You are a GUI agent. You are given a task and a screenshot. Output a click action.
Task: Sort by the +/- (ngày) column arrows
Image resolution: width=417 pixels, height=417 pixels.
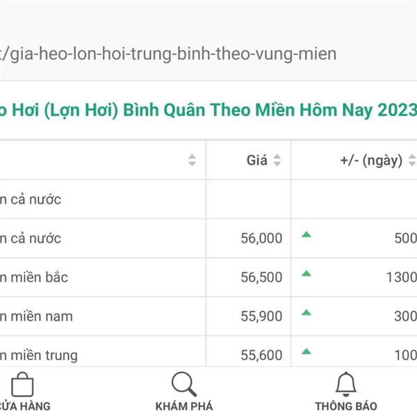click(412, 160)
